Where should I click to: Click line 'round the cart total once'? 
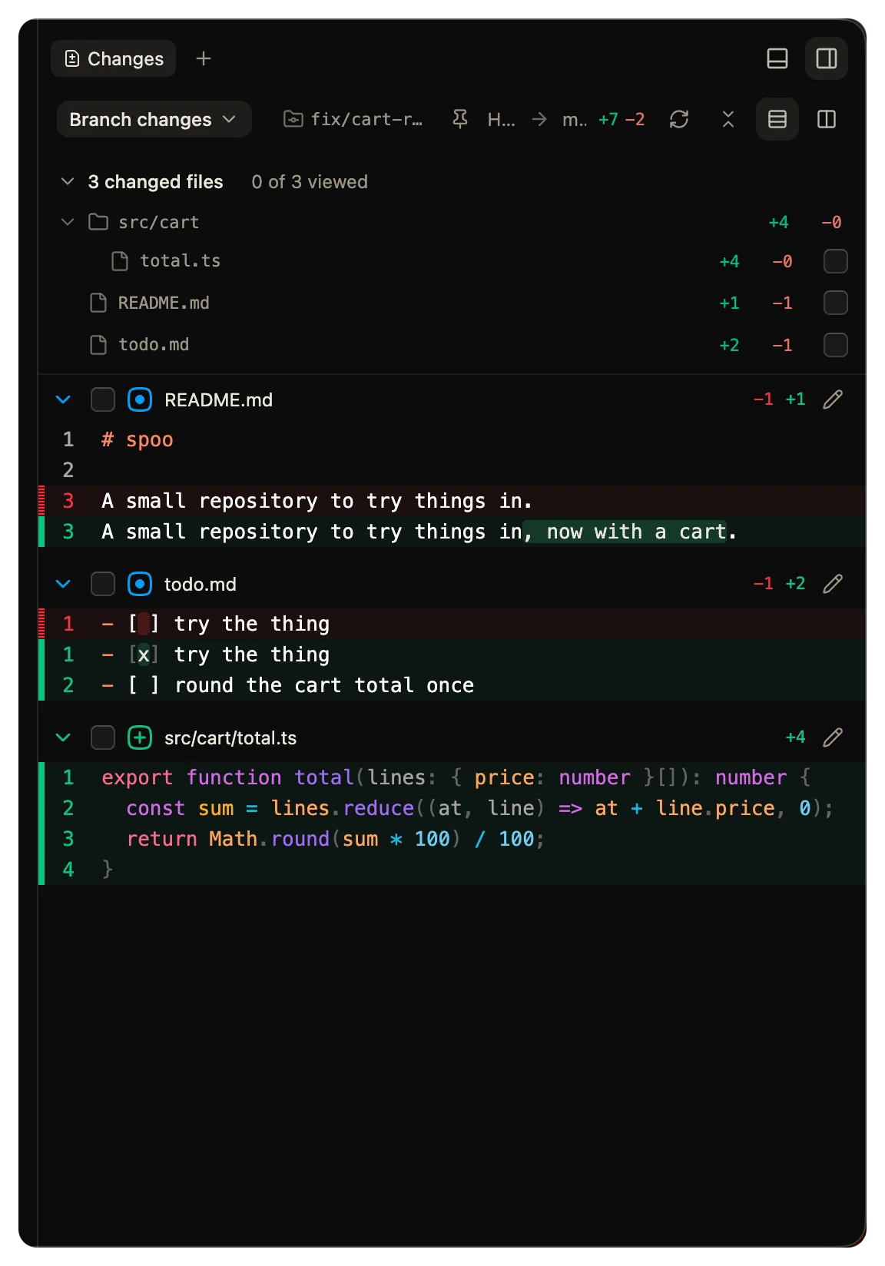[x=452, y=685]
